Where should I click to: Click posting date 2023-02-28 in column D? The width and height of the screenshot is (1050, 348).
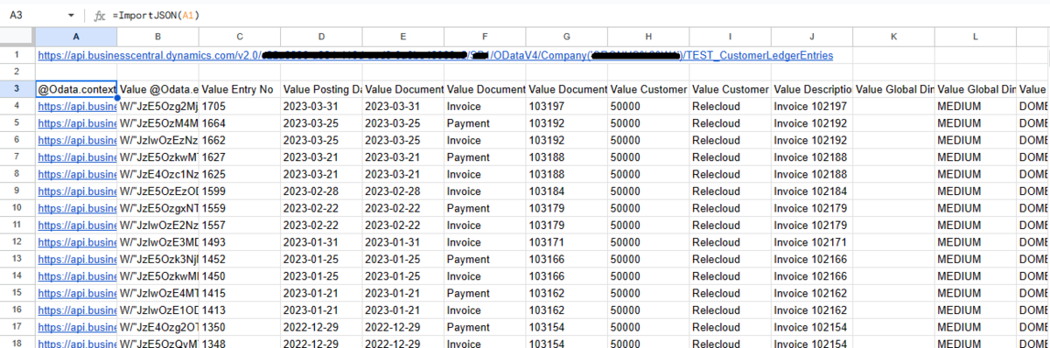pyautogui.click(x=321, y=191)
